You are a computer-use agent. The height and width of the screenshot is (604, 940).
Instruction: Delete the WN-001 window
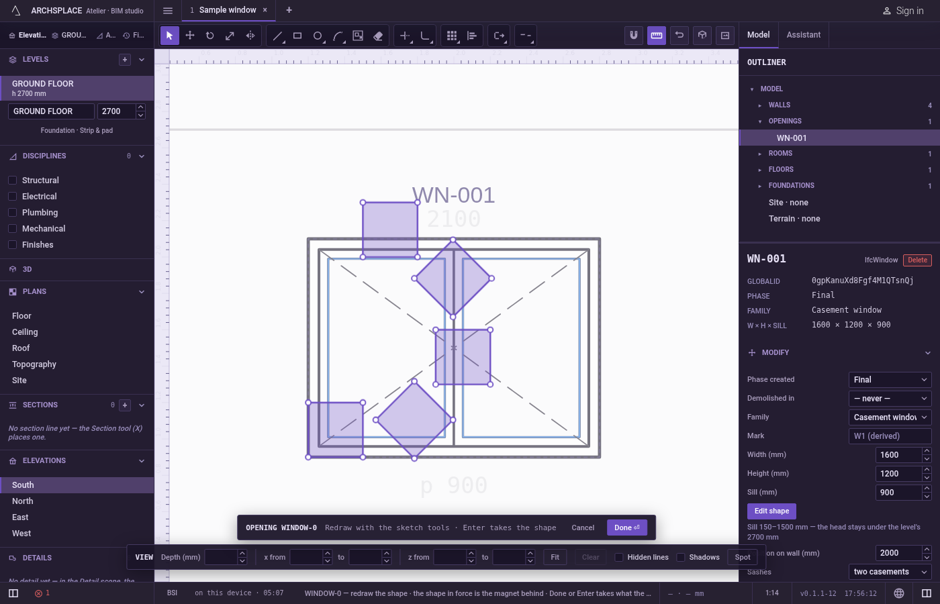pyautogui.click(x=917, y=260)
